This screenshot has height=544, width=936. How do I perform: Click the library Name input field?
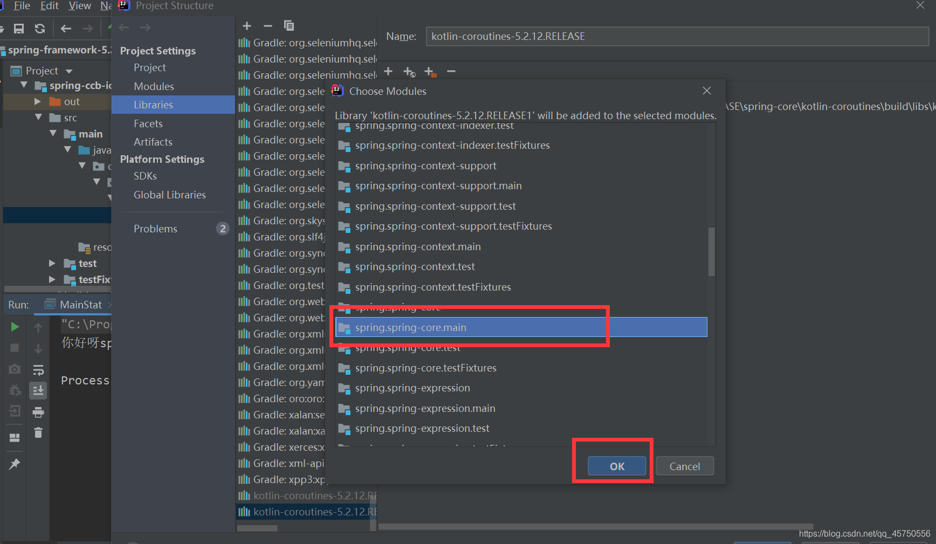[x=677, y=36]
